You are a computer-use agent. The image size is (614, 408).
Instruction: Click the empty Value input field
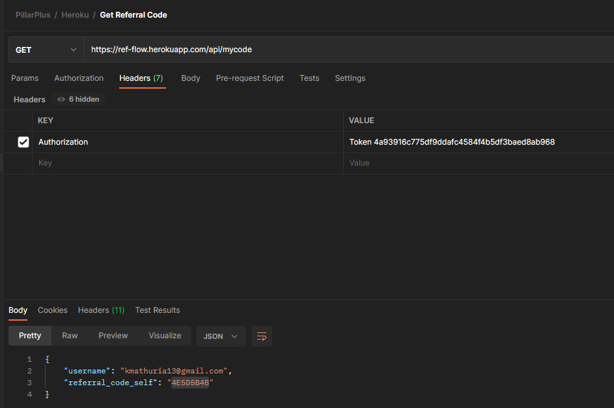click(x=479, y=163)
